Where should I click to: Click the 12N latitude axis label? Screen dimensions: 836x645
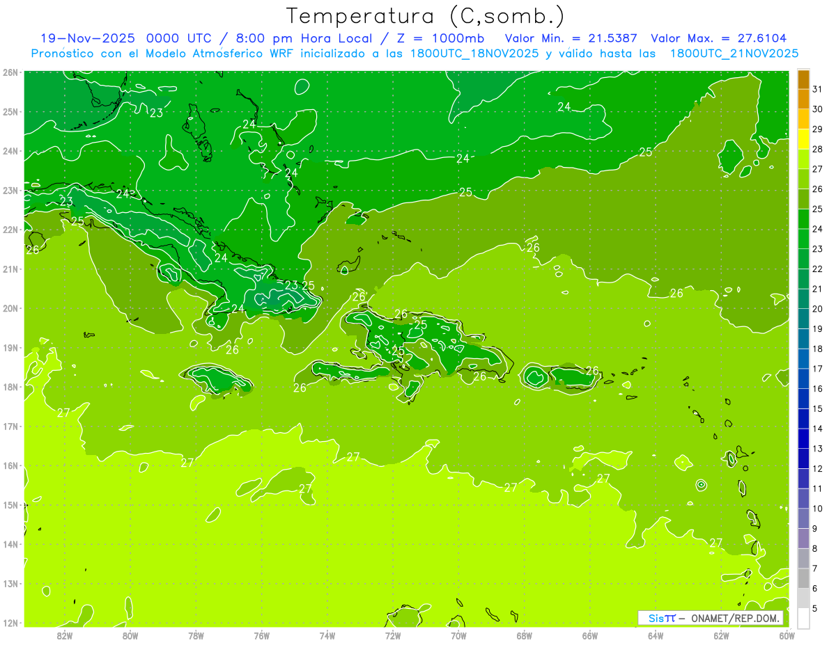(10, 623)
